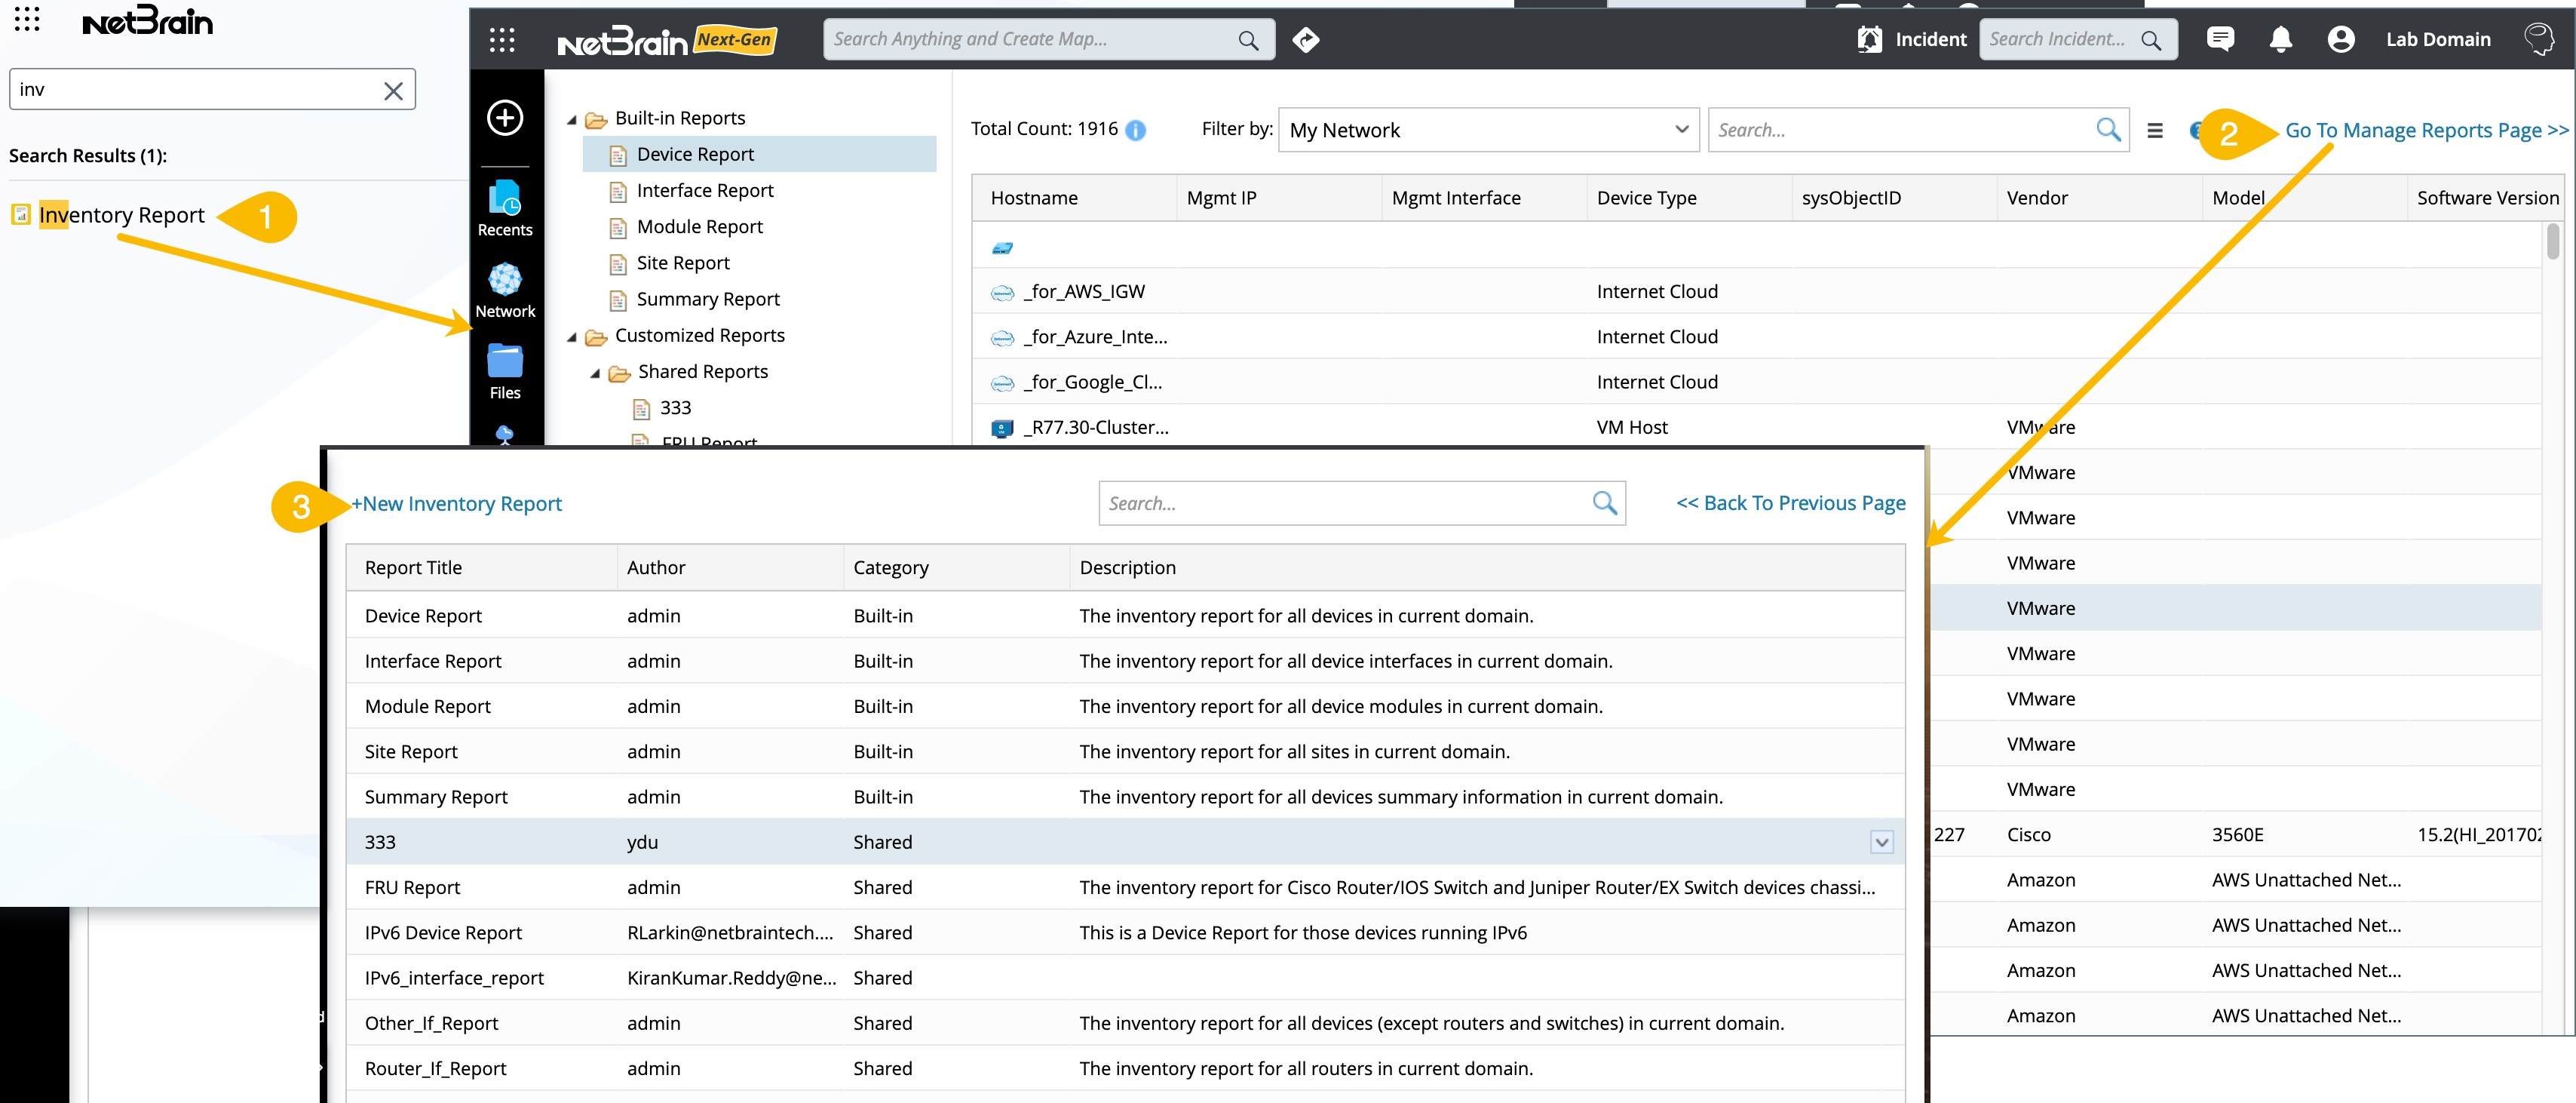Collapse the Built-in Reports folder
The height and width of the screenshot is (1103, 2576).
pos(572,119)
